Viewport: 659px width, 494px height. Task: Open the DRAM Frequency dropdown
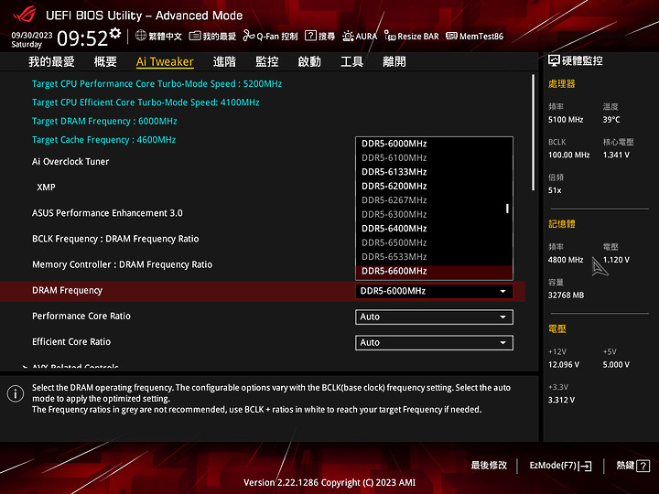[x=434, y=291]
